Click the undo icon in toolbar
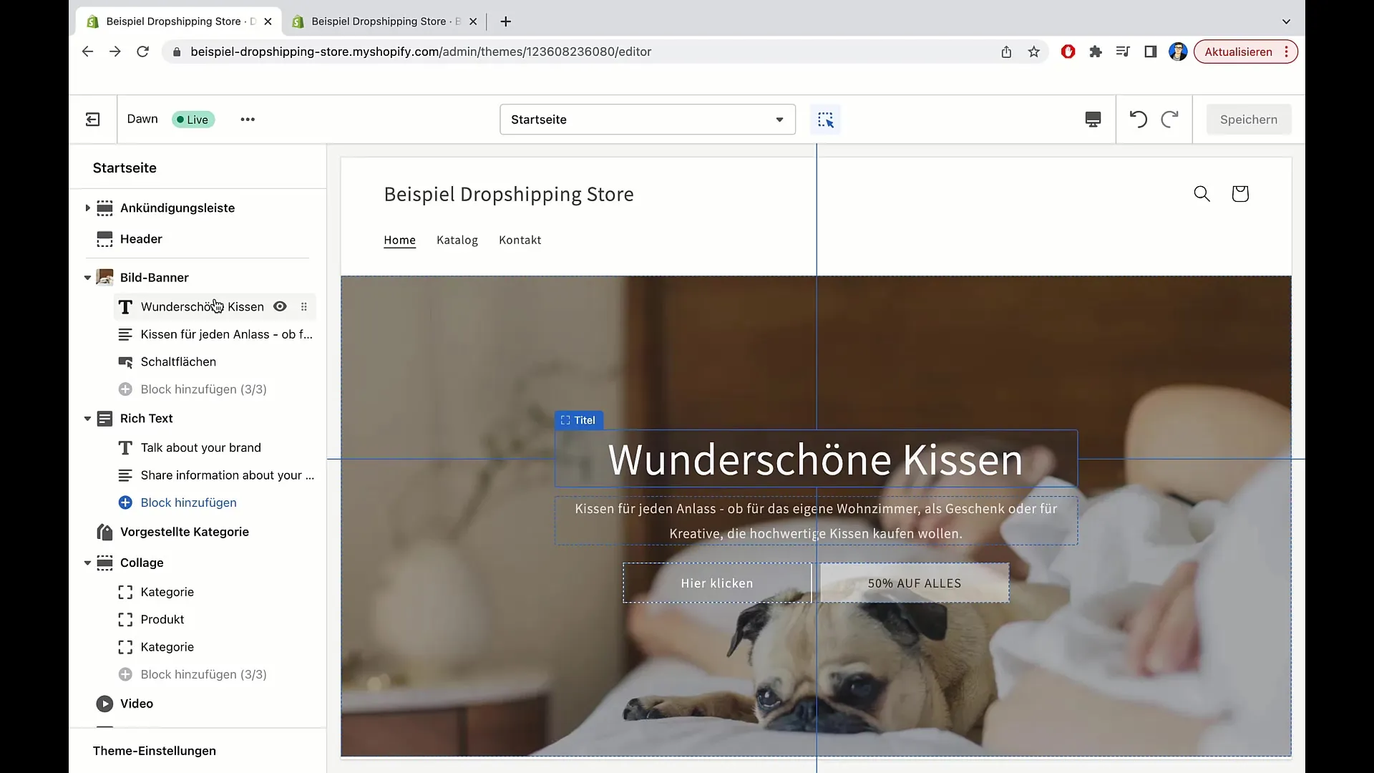Viewport: 1374px width, 773px height. pos(1138,119)
